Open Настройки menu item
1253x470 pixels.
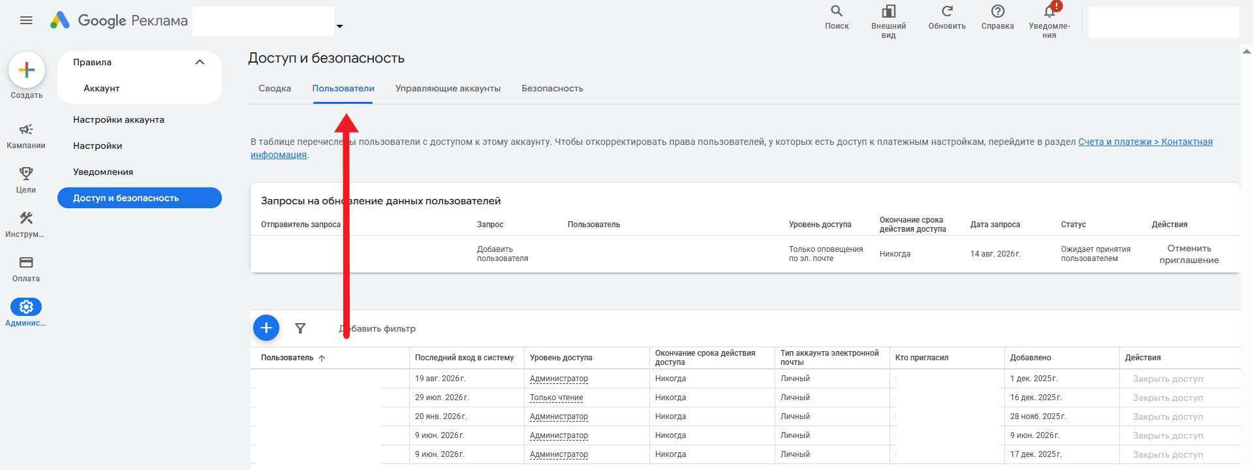98,146
